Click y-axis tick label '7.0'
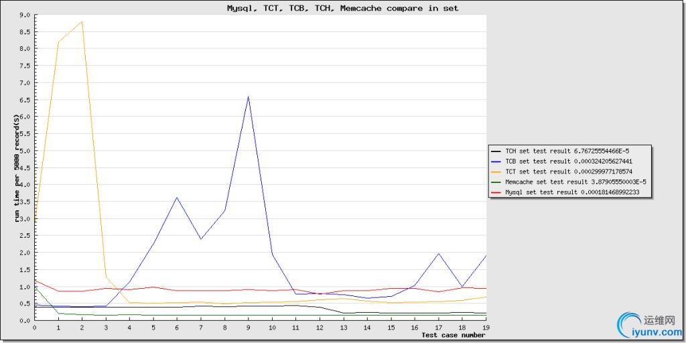 coord(25,82)
